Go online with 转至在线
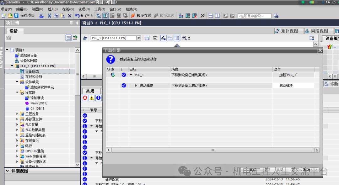The height and width of the screenshot is (185, 339). coord(141,16)
